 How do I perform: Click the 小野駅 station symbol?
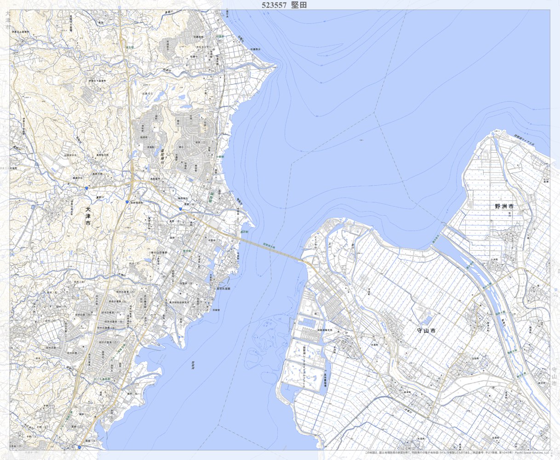[x=219, y=157]
